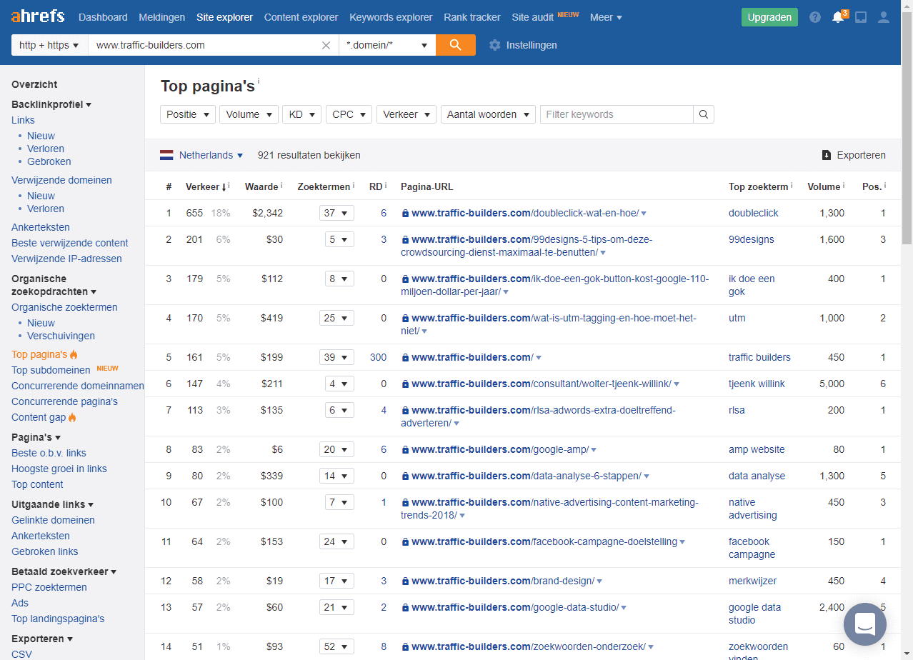Screen dimensions: 913x660
Task: Clear the URL field with X
Action: click(326, 45)
